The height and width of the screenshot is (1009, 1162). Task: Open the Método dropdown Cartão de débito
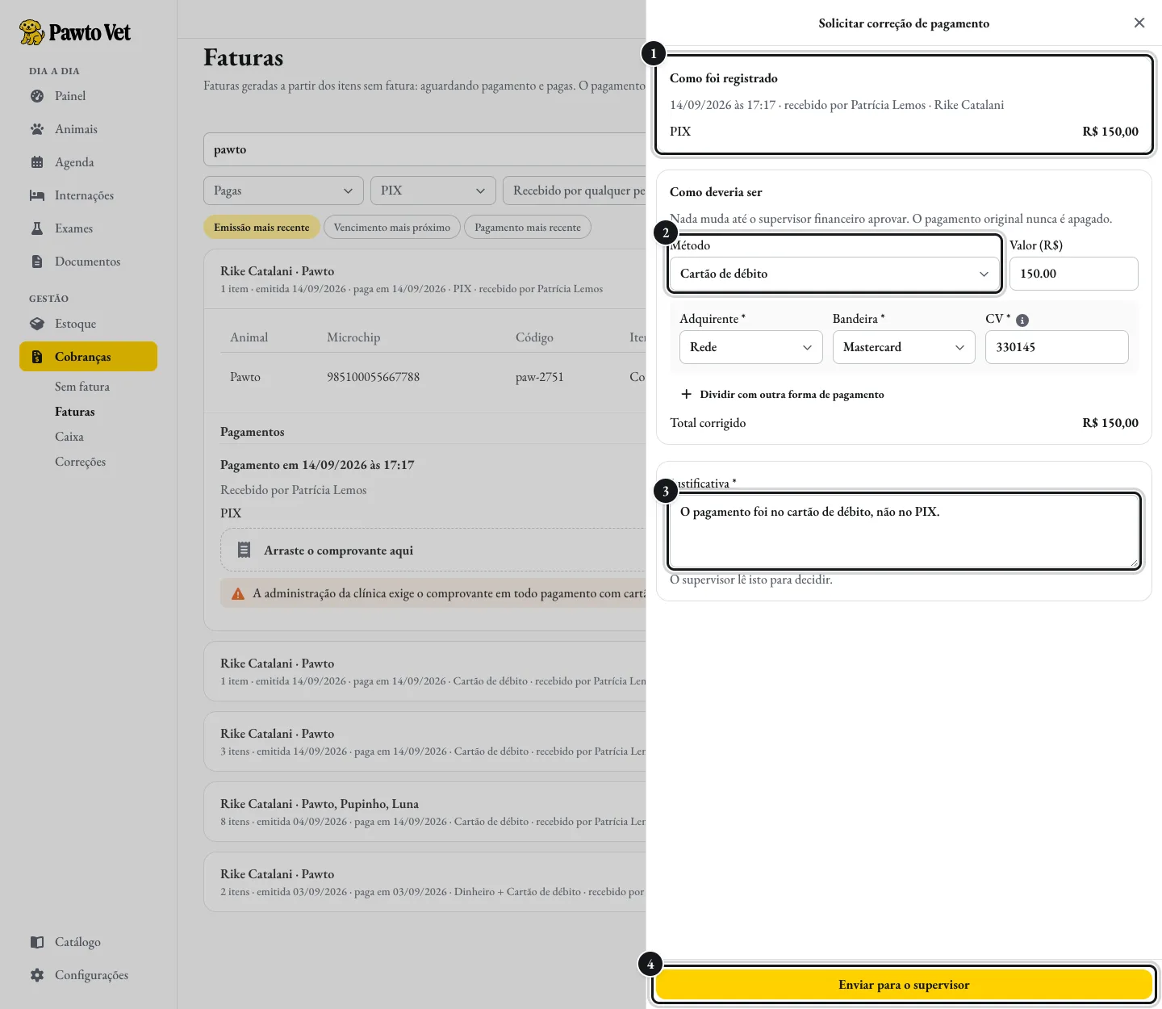coord(835,274)
